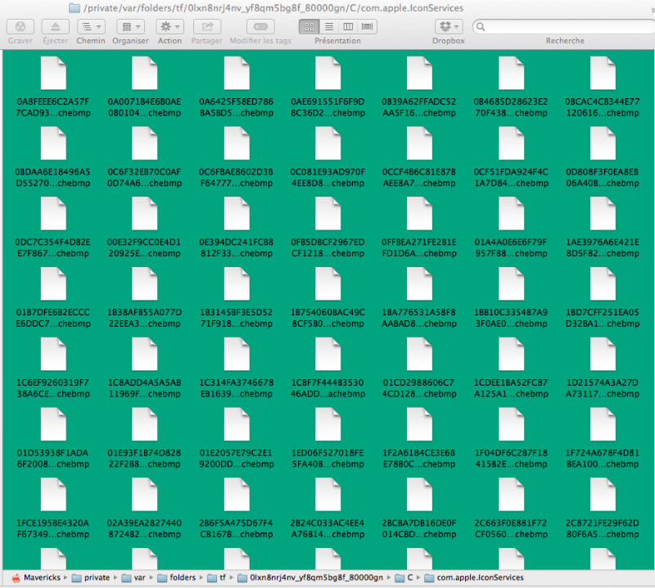Click the file name 01A4A0E6E6F79F

pos(511,248)
